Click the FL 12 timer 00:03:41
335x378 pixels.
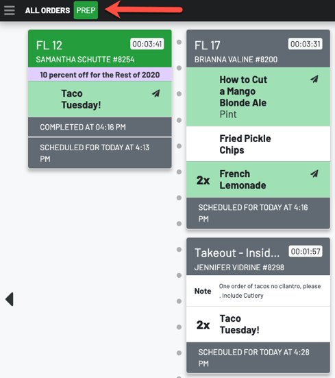click(x=147, y=44)
